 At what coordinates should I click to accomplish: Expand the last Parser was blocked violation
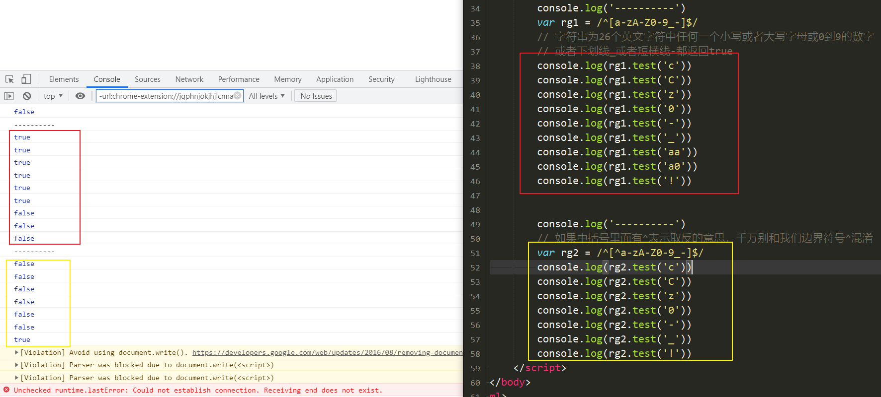(x=17, y=378)
